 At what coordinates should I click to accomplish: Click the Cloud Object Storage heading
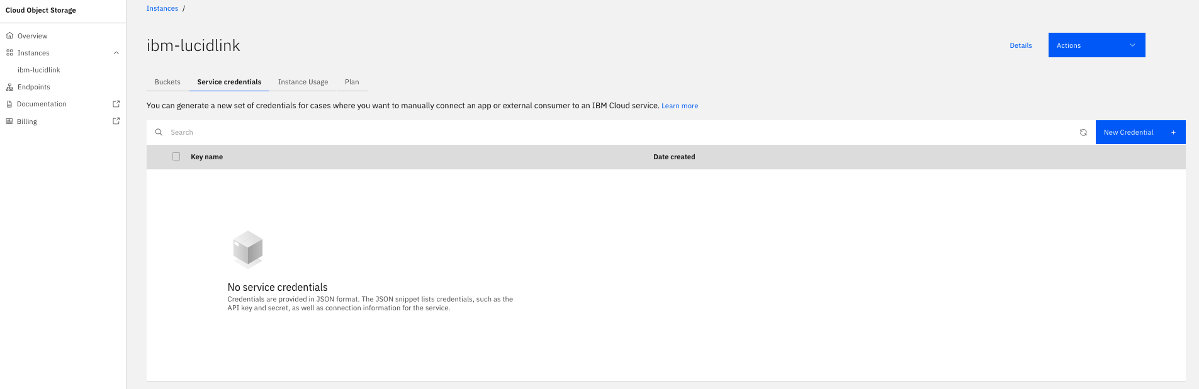point(41,10)
